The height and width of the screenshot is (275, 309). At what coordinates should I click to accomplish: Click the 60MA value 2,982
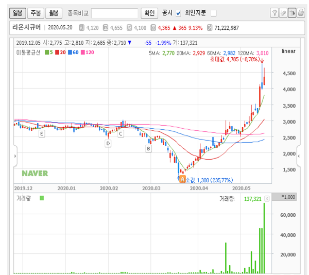click(x=229, y=53)
